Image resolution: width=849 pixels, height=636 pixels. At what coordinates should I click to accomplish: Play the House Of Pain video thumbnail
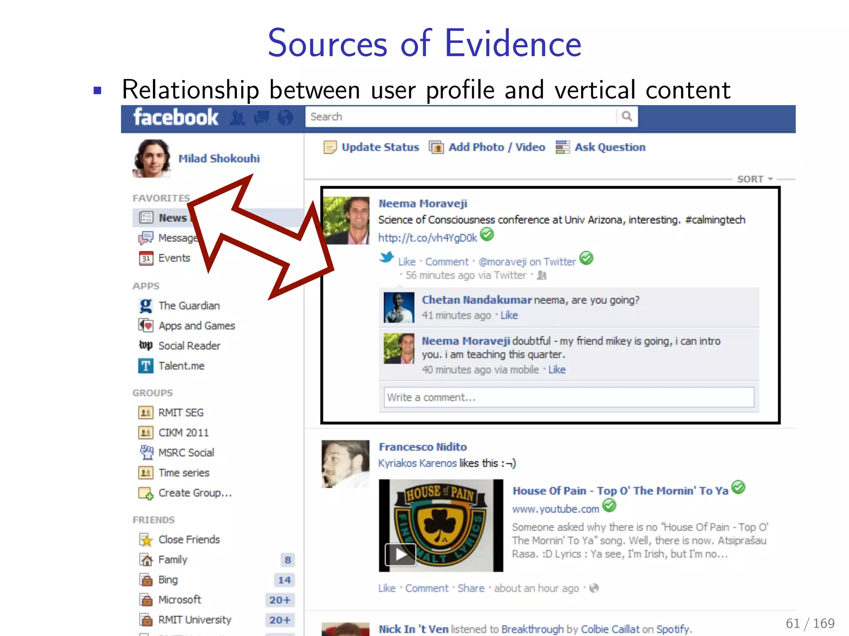point(441,525)
